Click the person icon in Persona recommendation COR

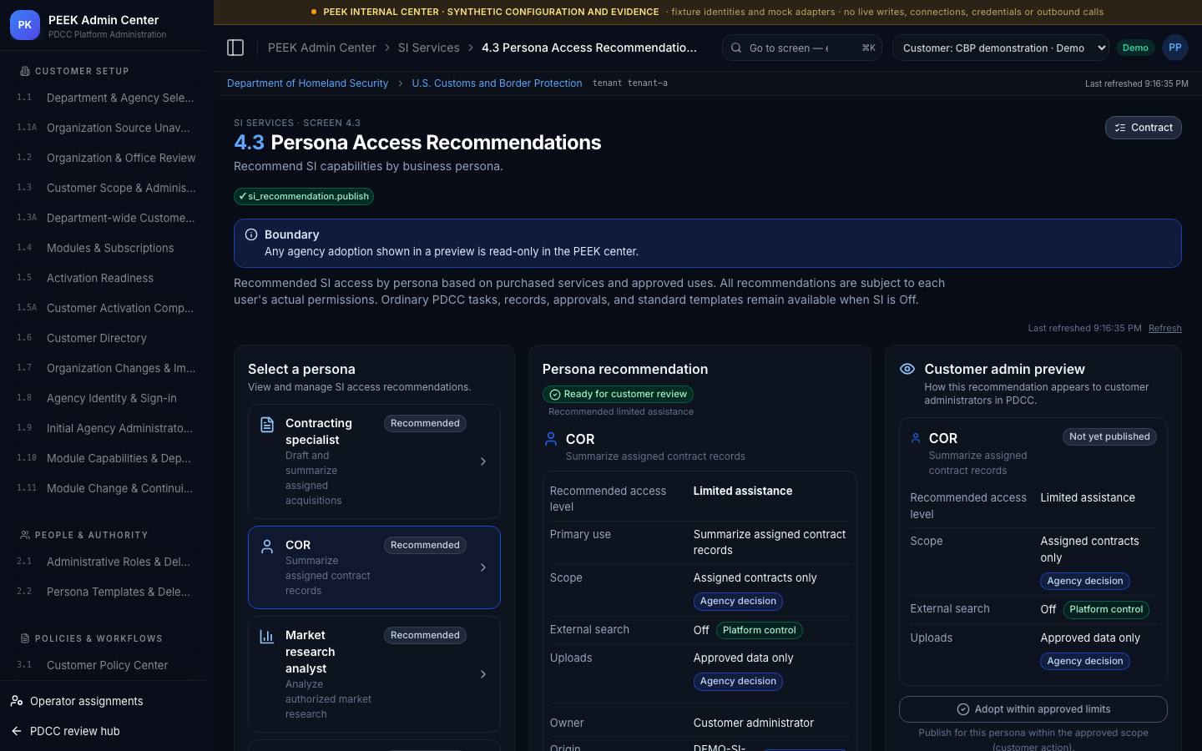[551, 439]
